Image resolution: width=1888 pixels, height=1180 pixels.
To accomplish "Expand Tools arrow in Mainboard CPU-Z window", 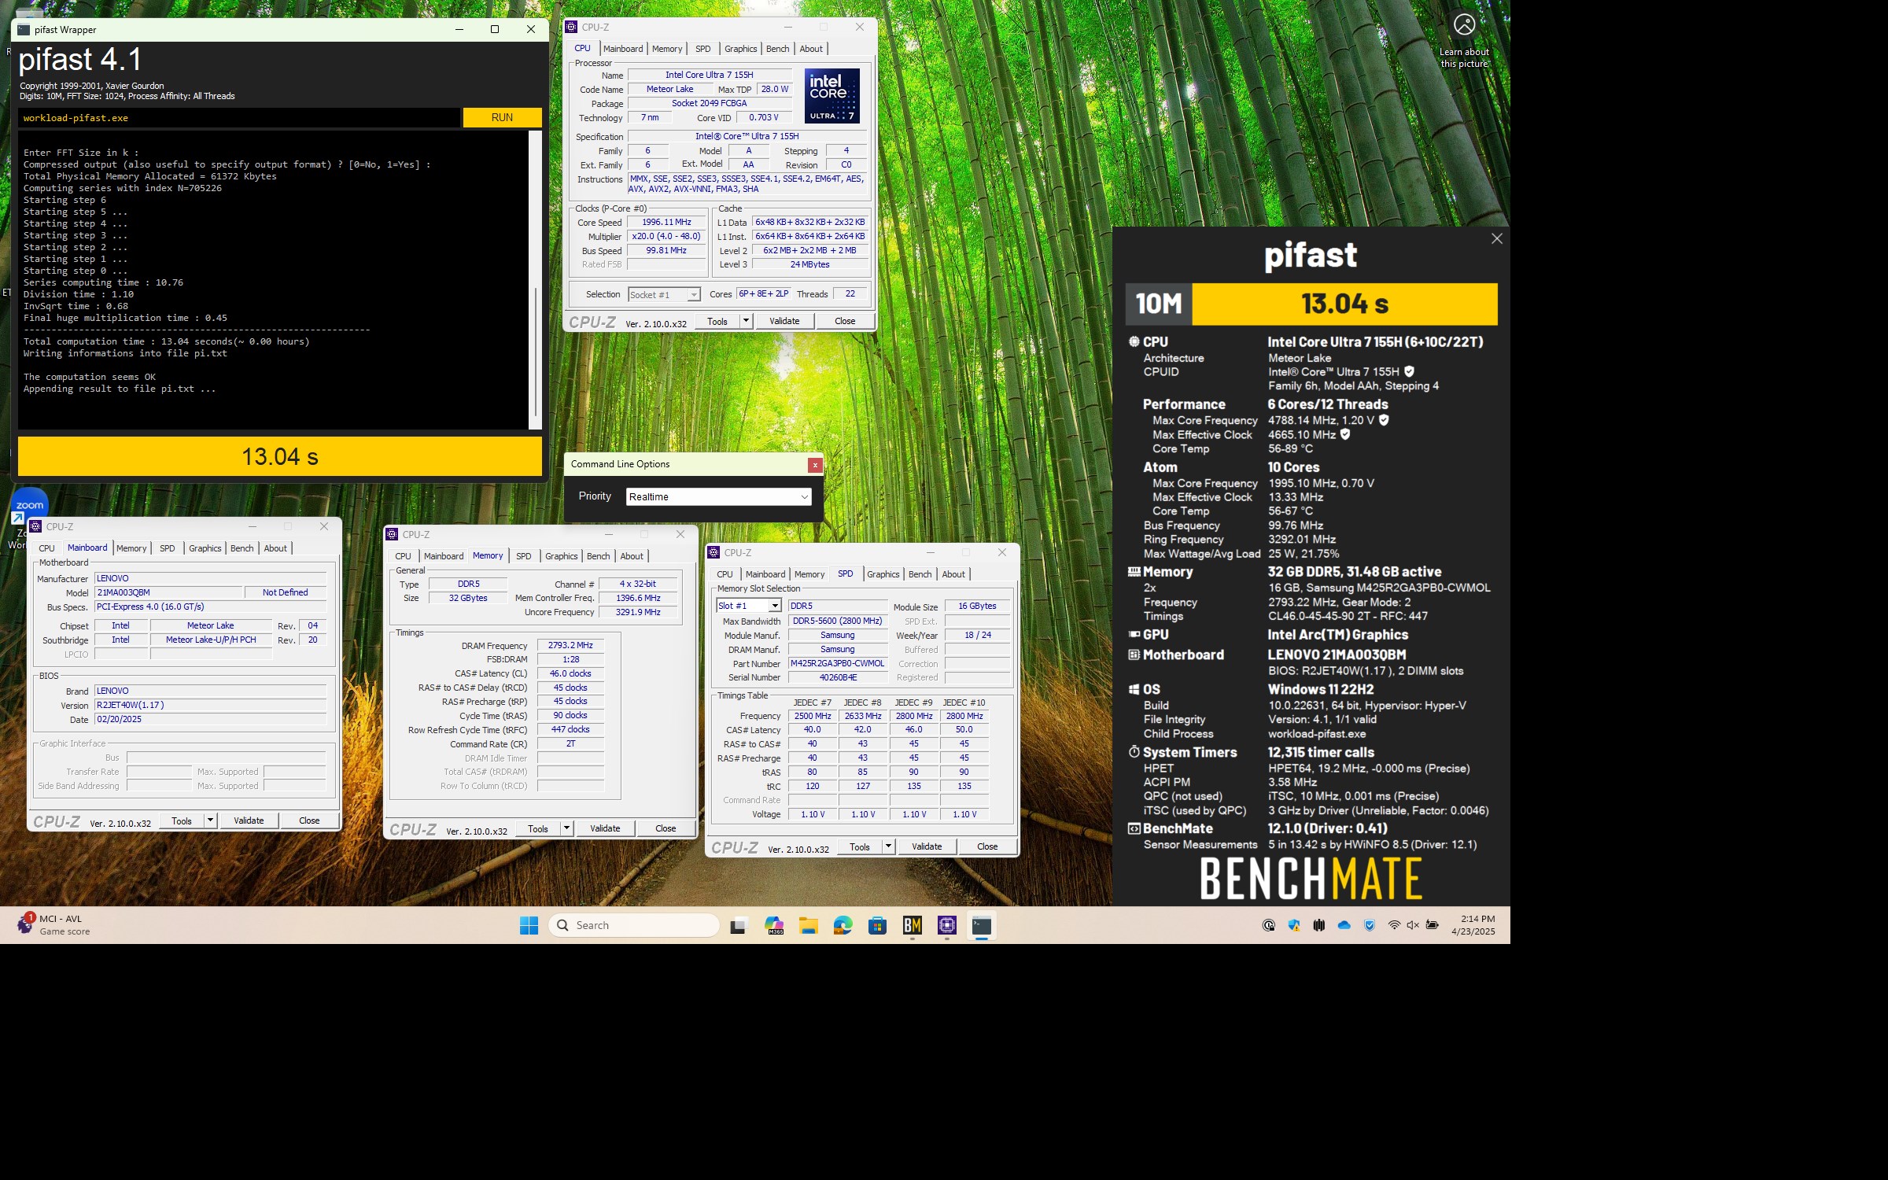I will click(x=210, y=820).
